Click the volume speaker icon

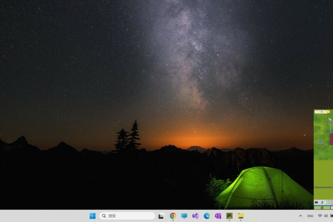(326, 216)
